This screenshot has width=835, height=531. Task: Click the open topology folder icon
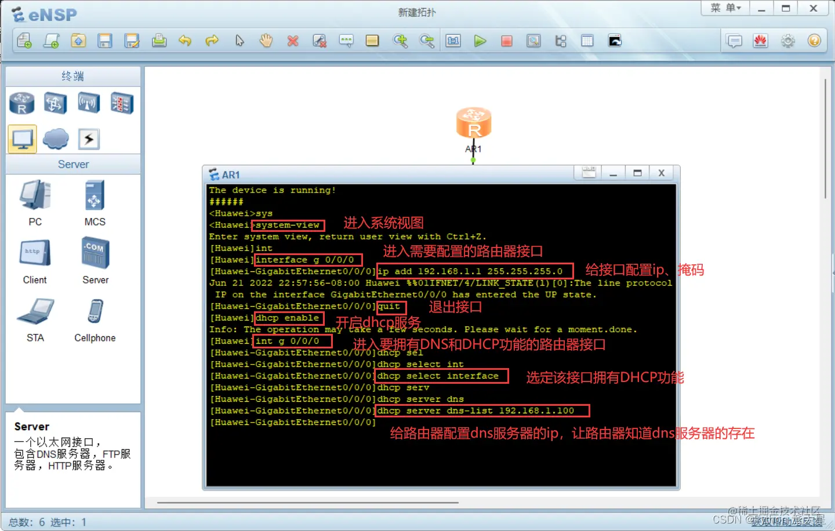tap(78, 41)
